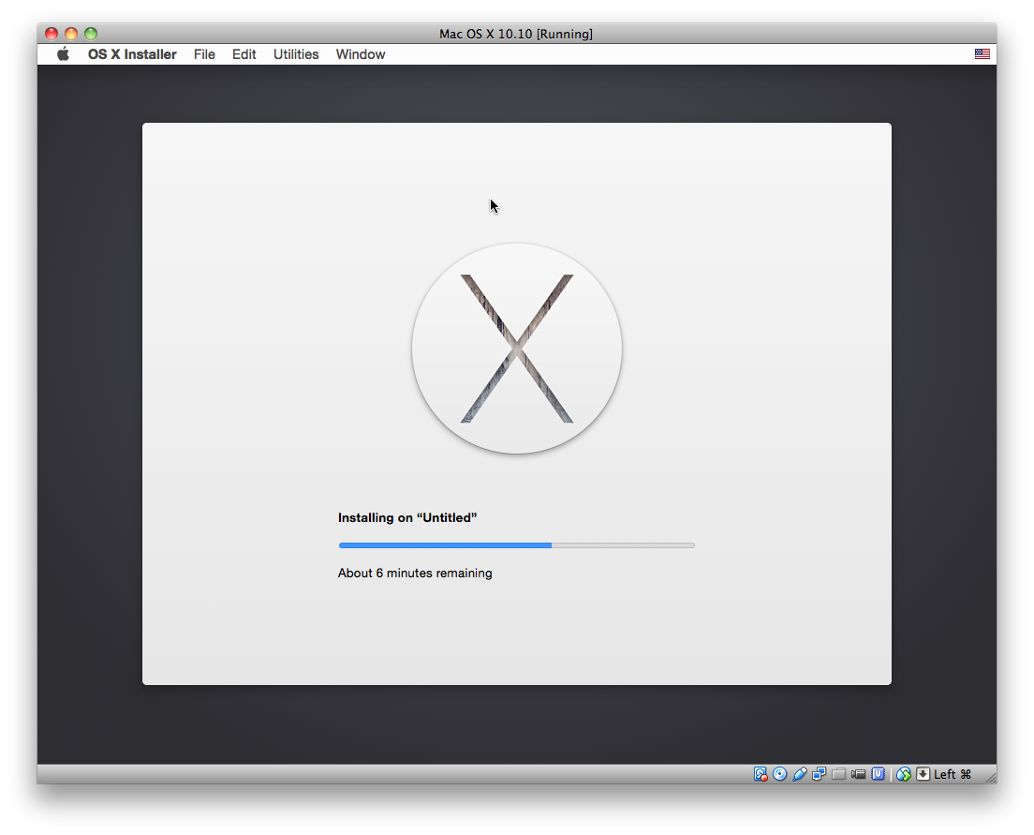Image resolution: width=1034 pixels, height=835 pixels.
Task: Click the USB devices status icon
Action: 799,774
